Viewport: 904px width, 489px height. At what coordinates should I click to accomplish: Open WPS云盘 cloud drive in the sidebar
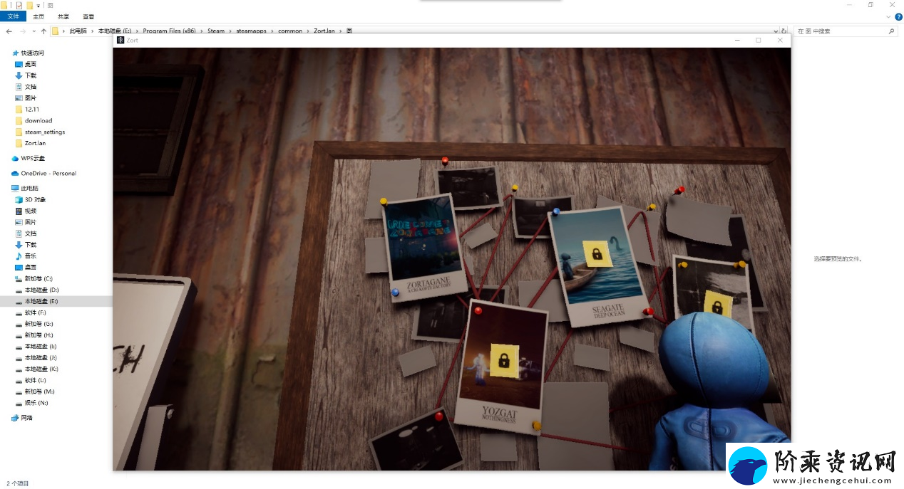click(x=28, y=158)
